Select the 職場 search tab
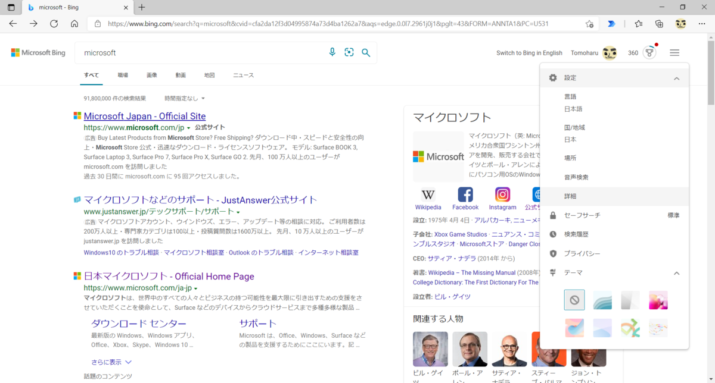Screen dimensions: 715x383 123,76
